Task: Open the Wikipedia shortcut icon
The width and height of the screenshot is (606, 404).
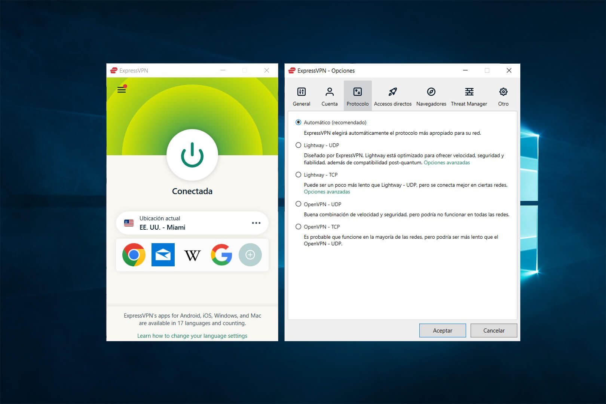Action: coord(192,255)
